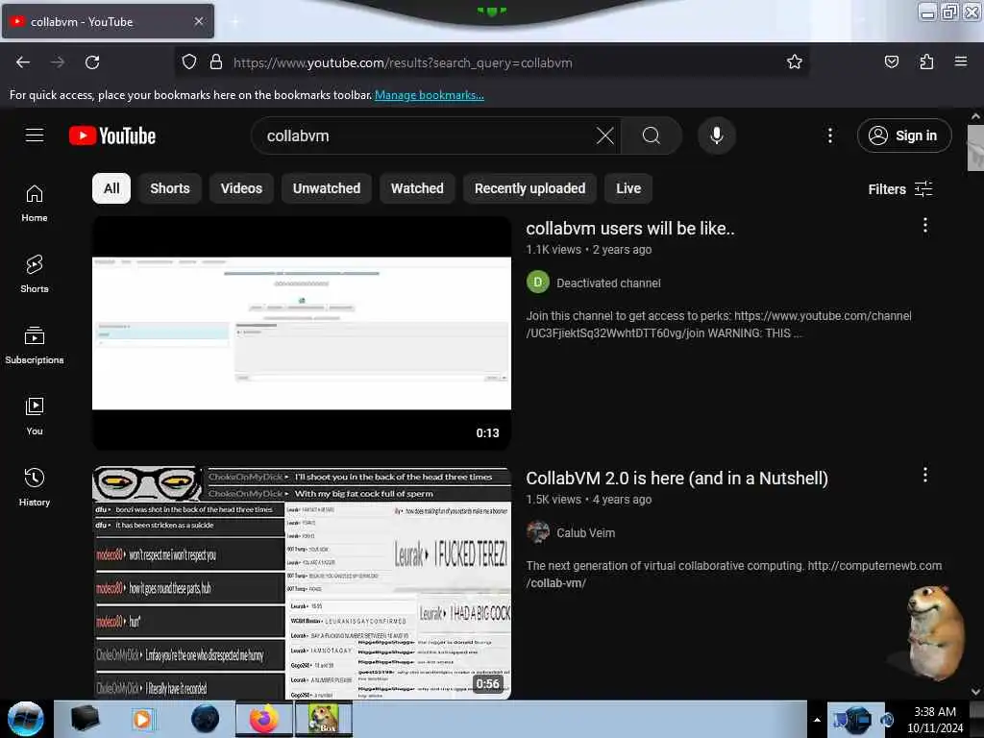
Task: Go back with the browser back arrow
Action: [x=23, y=62]
